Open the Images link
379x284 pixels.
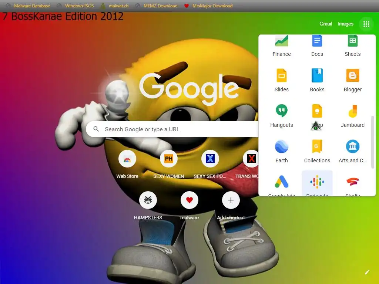(345, 24)
